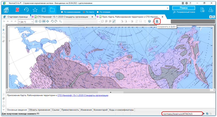Select the 'По тексту' search option

pos(84,12)
